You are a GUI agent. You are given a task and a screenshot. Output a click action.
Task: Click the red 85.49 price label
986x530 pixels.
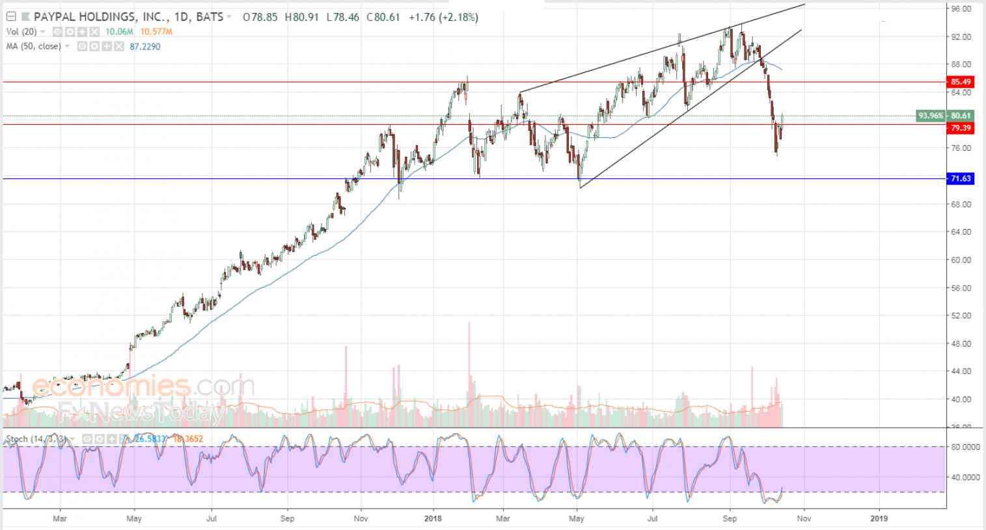pos(961,82)
